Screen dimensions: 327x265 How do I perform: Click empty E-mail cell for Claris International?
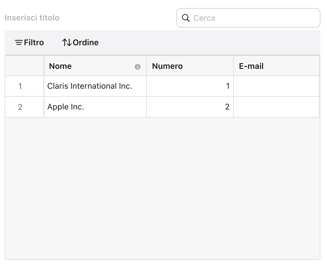(276, 86)
